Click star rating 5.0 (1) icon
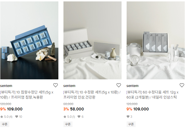Image resolution: width=185 pixels, height=133 pixels. [65, 117]
